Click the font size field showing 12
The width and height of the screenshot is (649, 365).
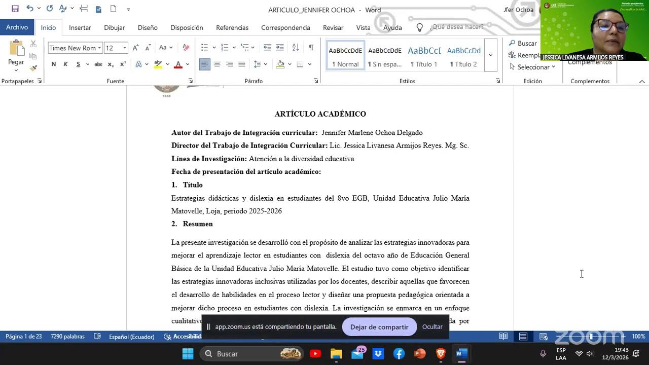pos(113,48)
